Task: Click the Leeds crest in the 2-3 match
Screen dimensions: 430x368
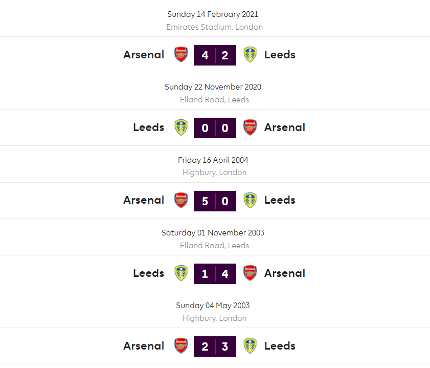Action: point(250,346)
